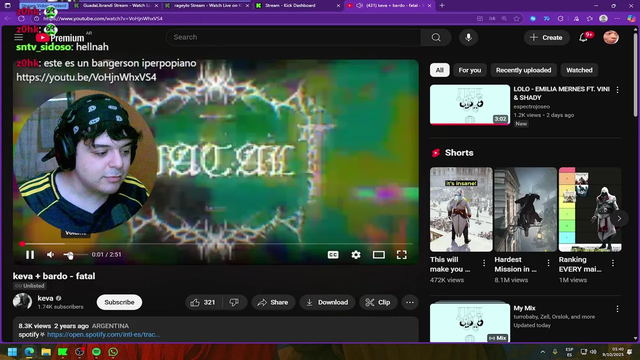Open the Spotify link in the description
This screenshot has height=360, width=640.
pos(103,334)
